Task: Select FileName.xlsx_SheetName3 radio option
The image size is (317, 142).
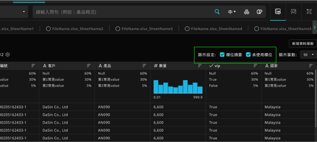Action: (118, 29)
